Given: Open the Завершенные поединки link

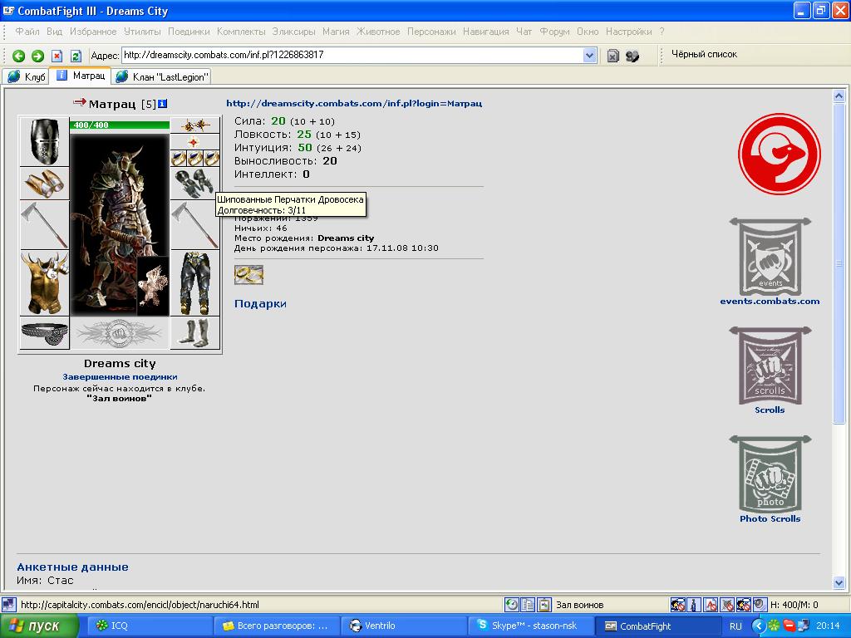Looking at the screenshot, I should (120, 376).
